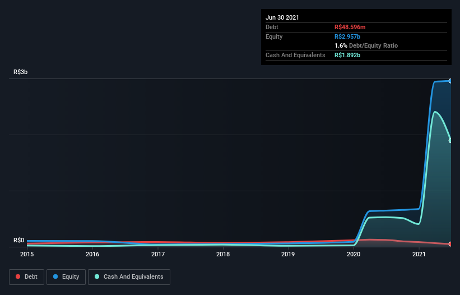Toggle Cash And Equivalents legend button
The height and width of the screenshot is (295, 460).
[x=129, y=277]
